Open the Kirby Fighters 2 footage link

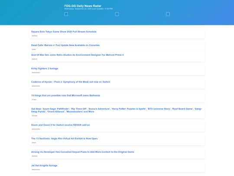[45, 69]
